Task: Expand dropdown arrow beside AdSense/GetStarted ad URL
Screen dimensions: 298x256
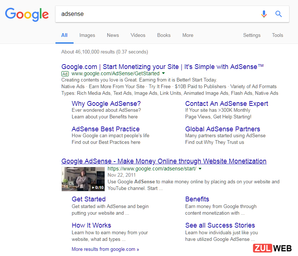Action: (163, 73)
